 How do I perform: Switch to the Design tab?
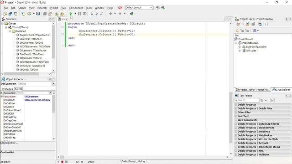click(x=132, y=161)
